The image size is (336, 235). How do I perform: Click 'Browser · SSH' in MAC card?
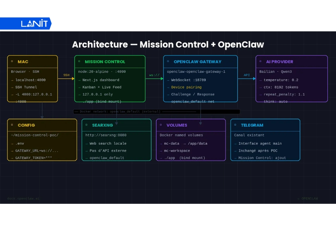(x=25, y=72)
